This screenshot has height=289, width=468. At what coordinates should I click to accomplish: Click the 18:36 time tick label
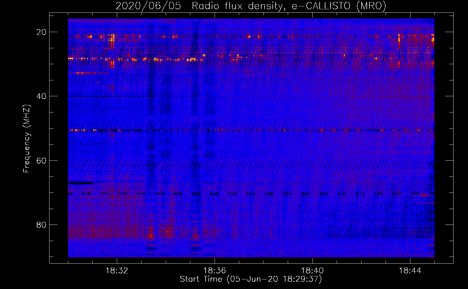point(215,271)
